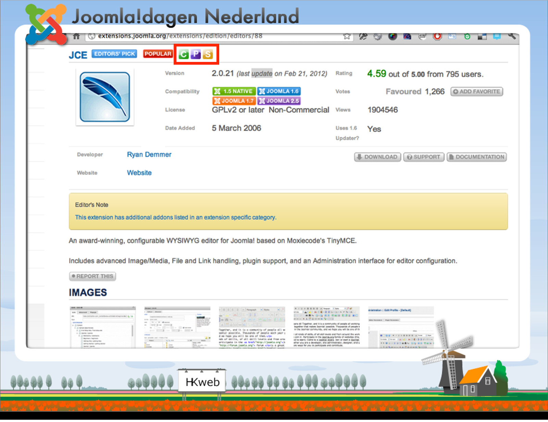Image resolution: width=548 pixels, height=422 pixels.
Task: Click the Yes value for Uses 1.6 Updater
Action: pyautogui.click(x=374, y=129)
